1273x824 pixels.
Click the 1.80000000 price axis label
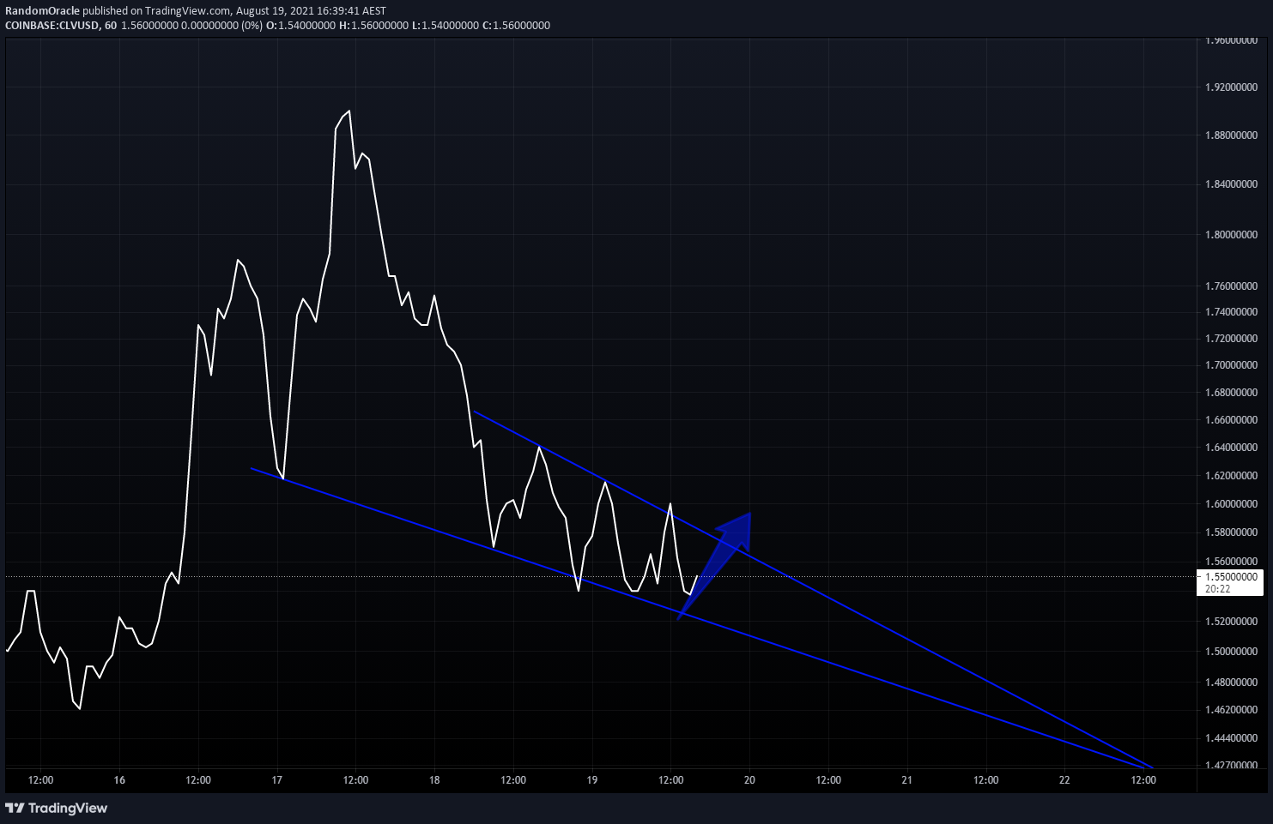[x=1232, y=234]
